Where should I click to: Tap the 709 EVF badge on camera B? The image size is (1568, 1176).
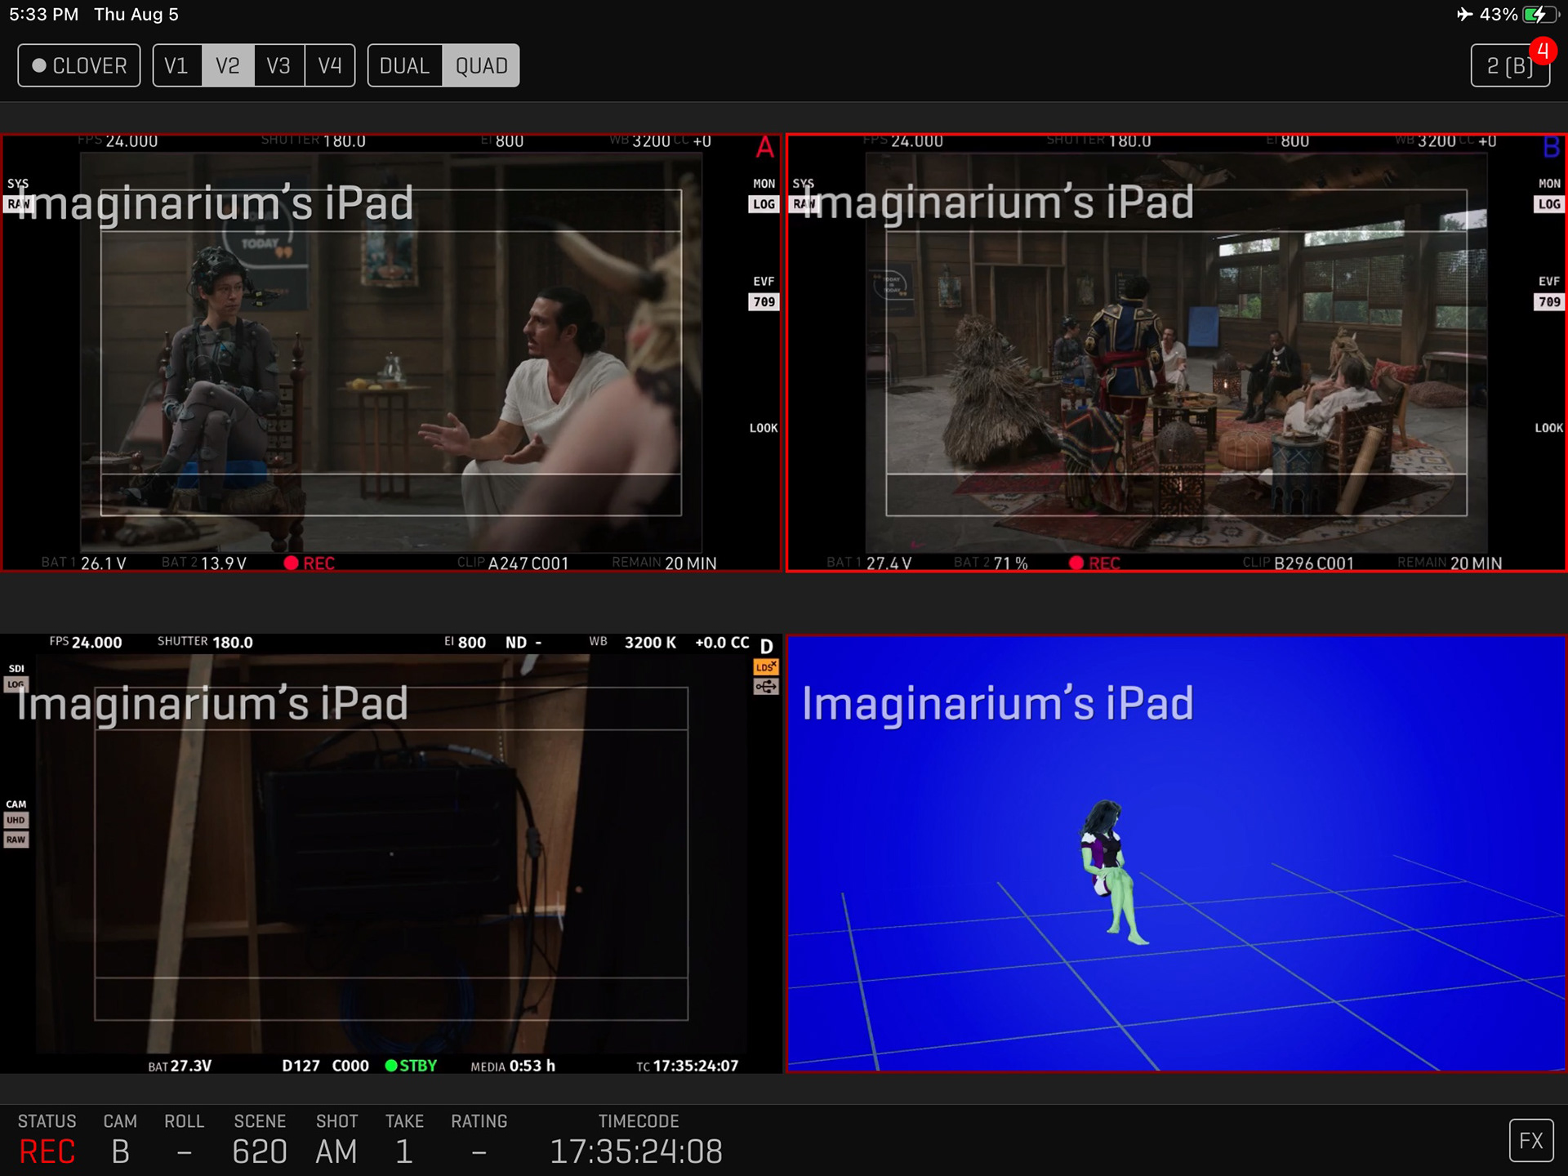tap(1549, 302)
